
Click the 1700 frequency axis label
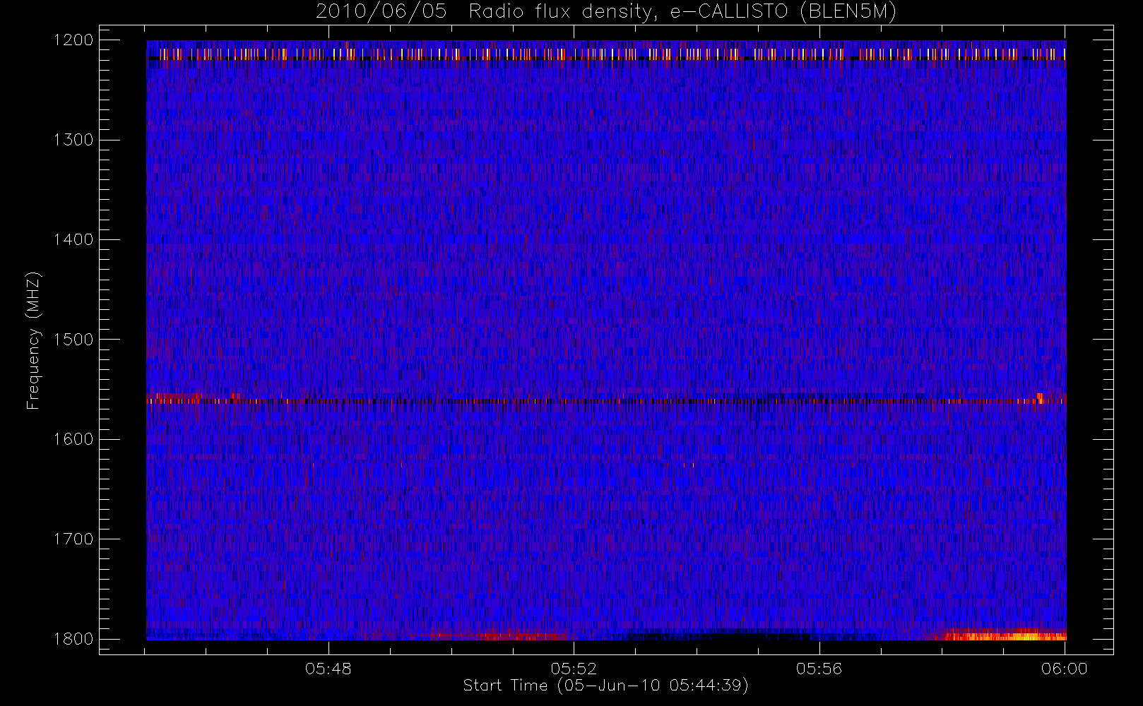pyautogui.click(x=73, y=539)
